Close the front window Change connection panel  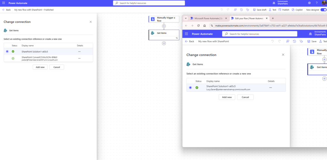[283, 55]
